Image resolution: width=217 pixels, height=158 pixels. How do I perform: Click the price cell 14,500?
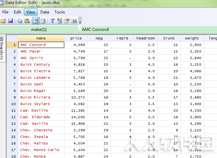(76, 117)
